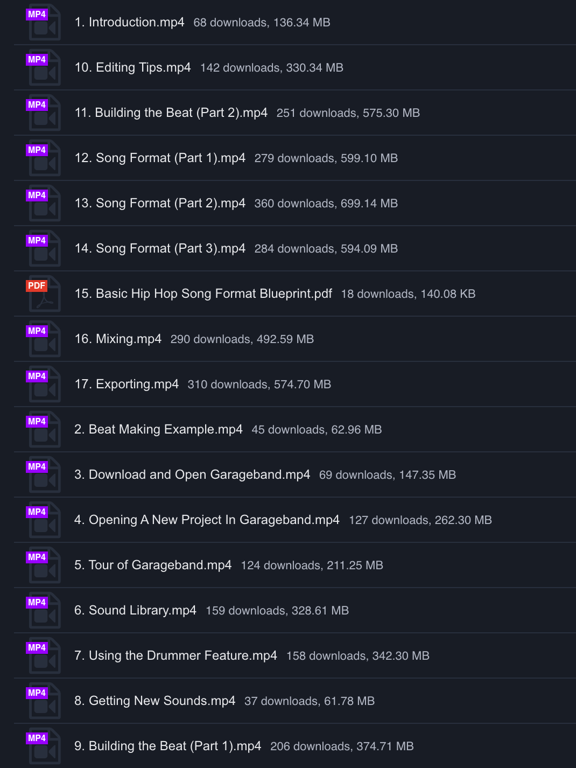Open 7. Using the Drummer Feature.mp4
Viewport: 576px width, 768px height.
coord(175,656)
